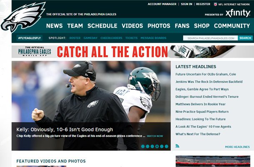Open 'Eagles, Gamble Agree To Part Ways'
Screen dimensions: 254x167
point(202,89)
